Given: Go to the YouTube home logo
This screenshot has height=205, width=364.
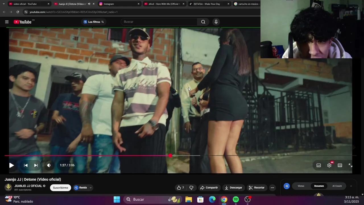Looking at the screenshot, I should (x=22, y=22).
